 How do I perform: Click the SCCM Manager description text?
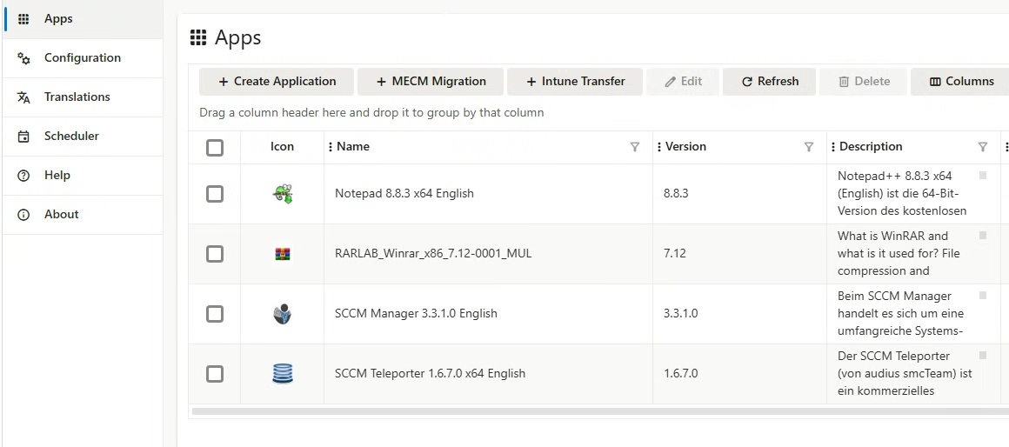pos(900,314)
